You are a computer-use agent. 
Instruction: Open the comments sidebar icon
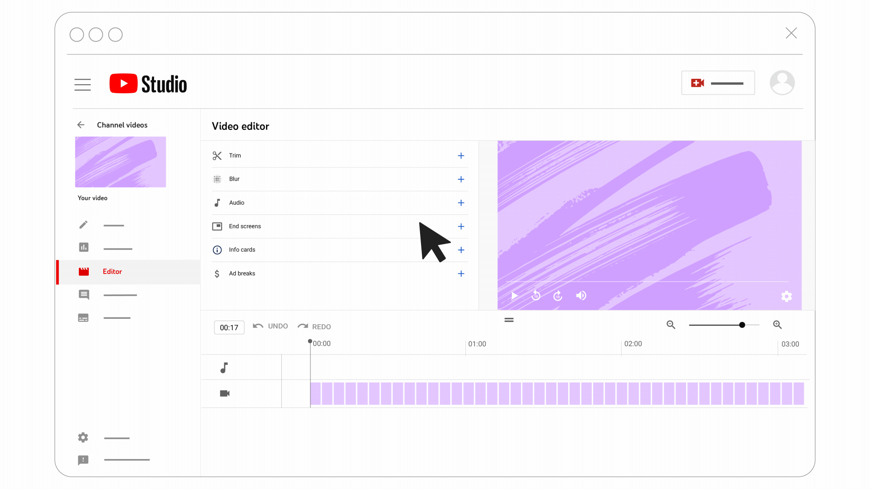click(x=84, y=295)
